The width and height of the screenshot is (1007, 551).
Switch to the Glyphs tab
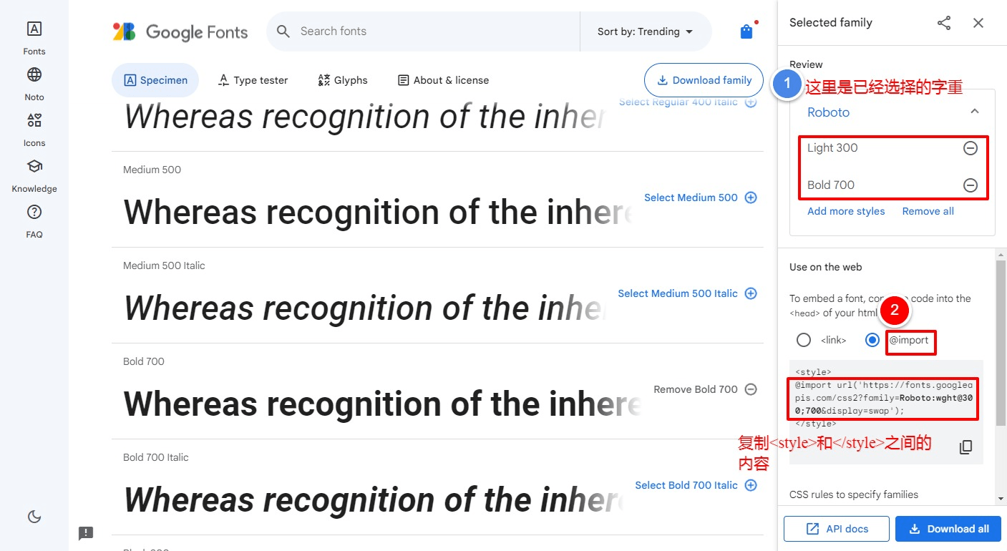(x=343, y=80)
